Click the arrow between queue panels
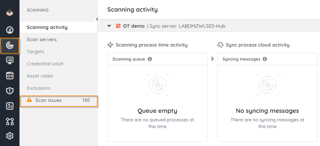 (212, 59)
